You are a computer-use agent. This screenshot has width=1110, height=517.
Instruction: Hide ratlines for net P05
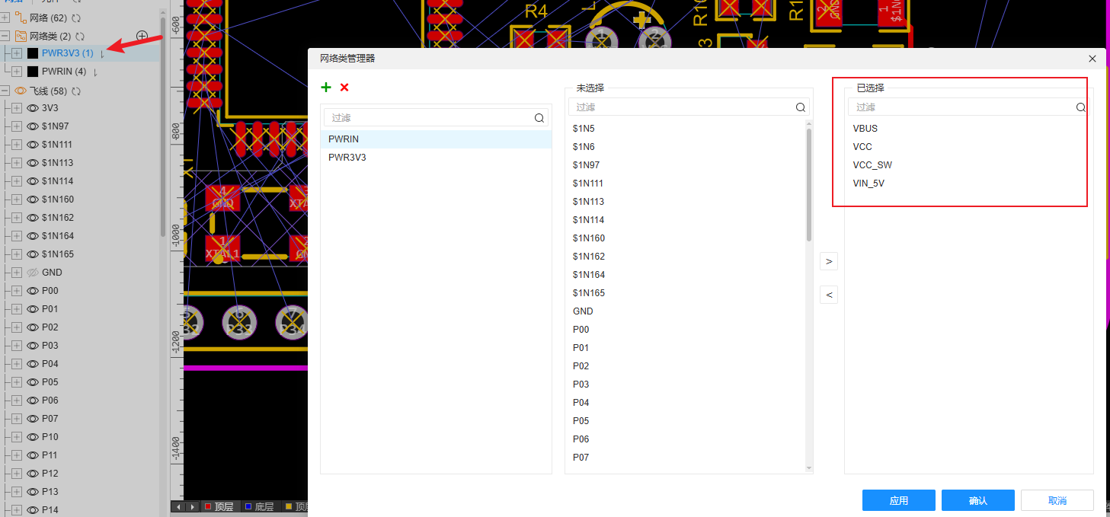(33, 382)
